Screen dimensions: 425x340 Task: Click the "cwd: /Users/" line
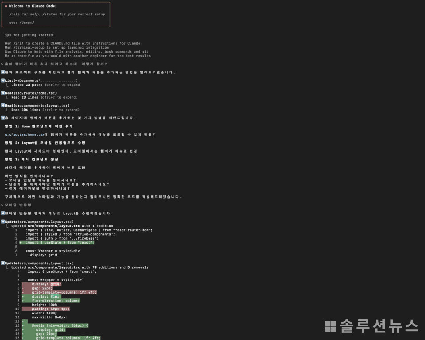(x=22, y=23)
